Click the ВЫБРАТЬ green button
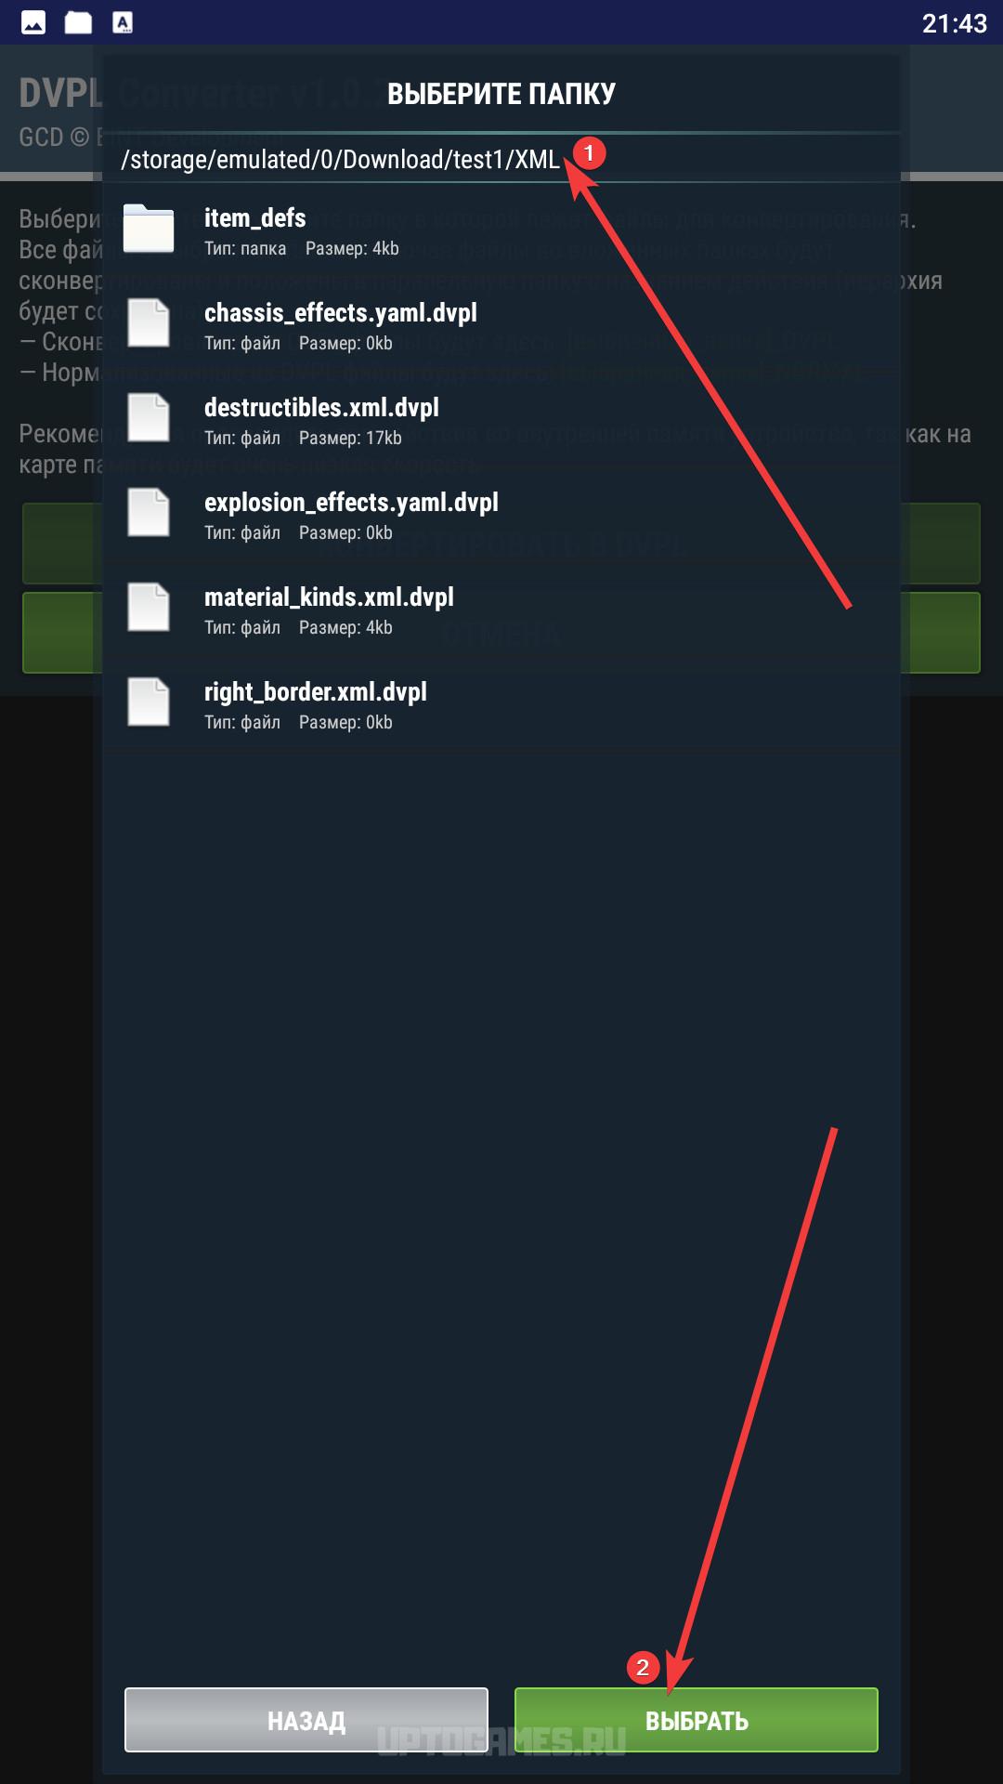 [696, 1720]
